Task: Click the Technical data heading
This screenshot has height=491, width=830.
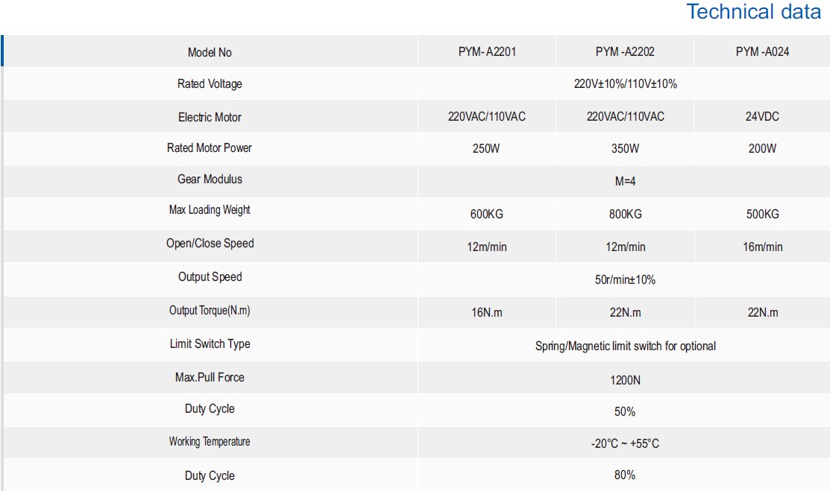Action: (753, 12)
